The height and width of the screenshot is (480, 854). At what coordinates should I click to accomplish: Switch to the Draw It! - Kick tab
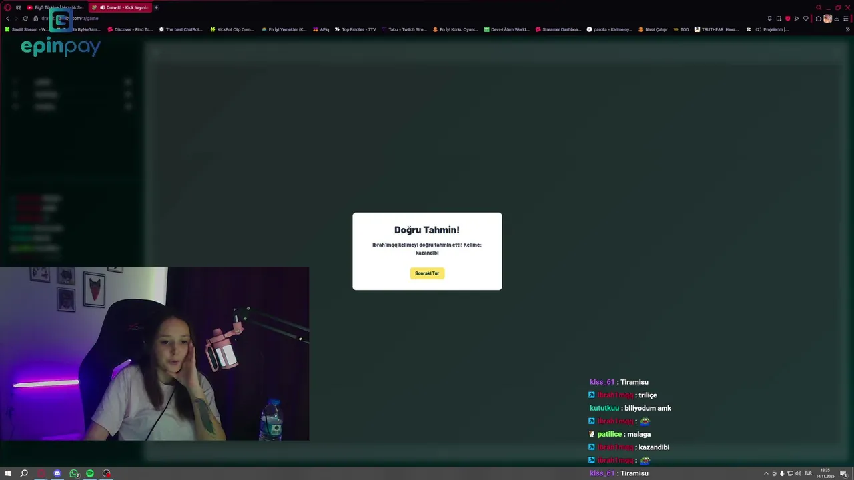pos(120,7)
